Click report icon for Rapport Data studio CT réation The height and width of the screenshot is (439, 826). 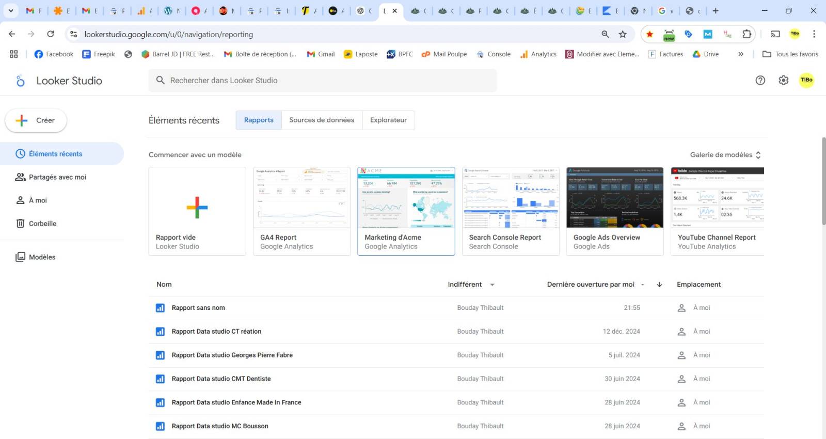coord(160,332)
